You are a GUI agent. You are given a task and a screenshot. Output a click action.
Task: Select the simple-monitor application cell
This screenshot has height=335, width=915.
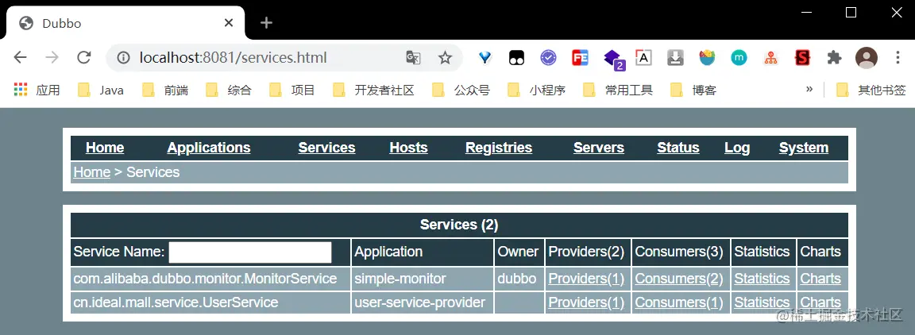pos(423,279)
